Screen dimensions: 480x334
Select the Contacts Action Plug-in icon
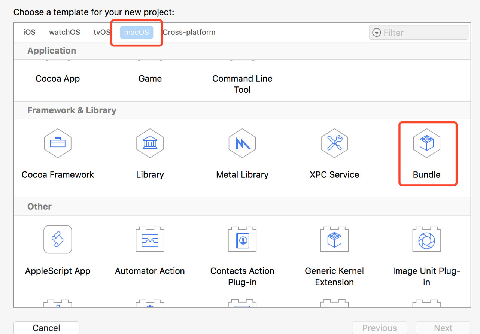pyautogui.click(x=242, y=240)
